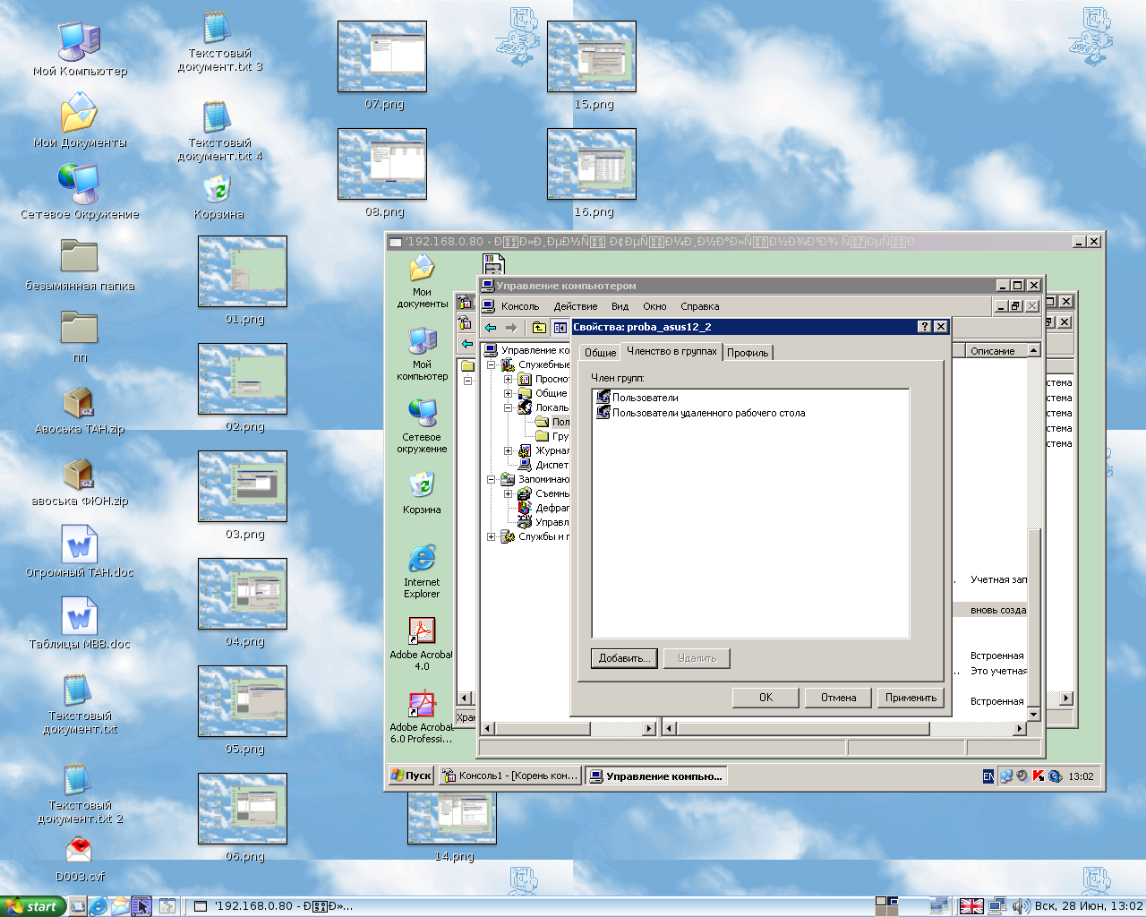1146x917 pixels.
Task: Collapse the Служебные tree node
Action: click(491, 364)
